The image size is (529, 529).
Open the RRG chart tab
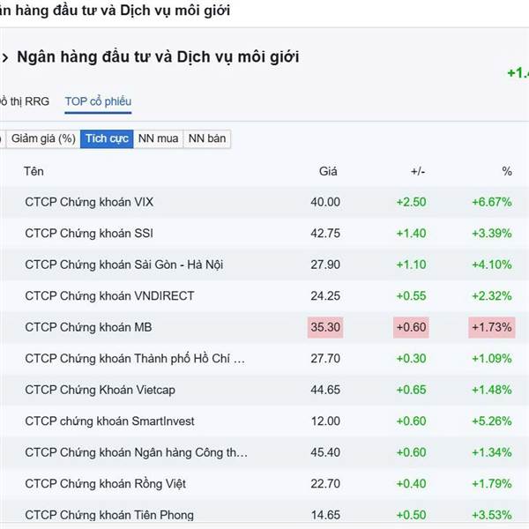(26, 101)
